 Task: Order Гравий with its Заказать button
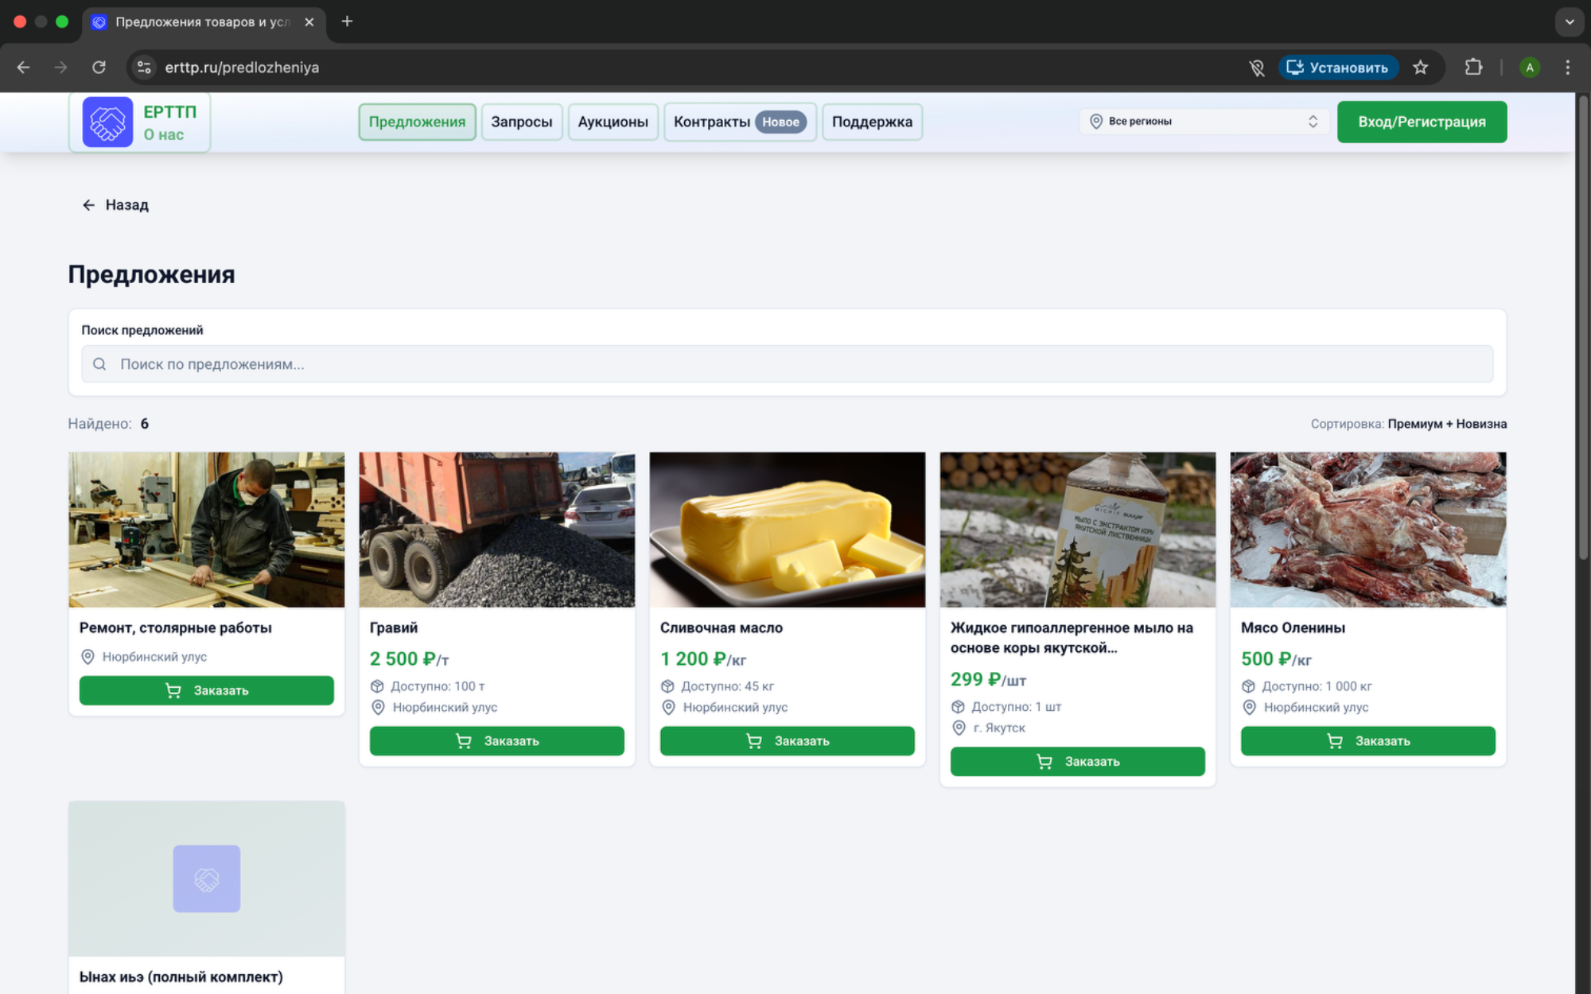(x=496, y=740)
